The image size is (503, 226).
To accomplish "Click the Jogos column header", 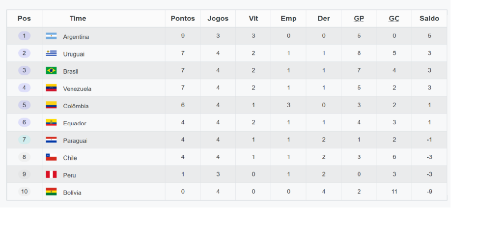I will pyautogui.click(x=218, y=19).
